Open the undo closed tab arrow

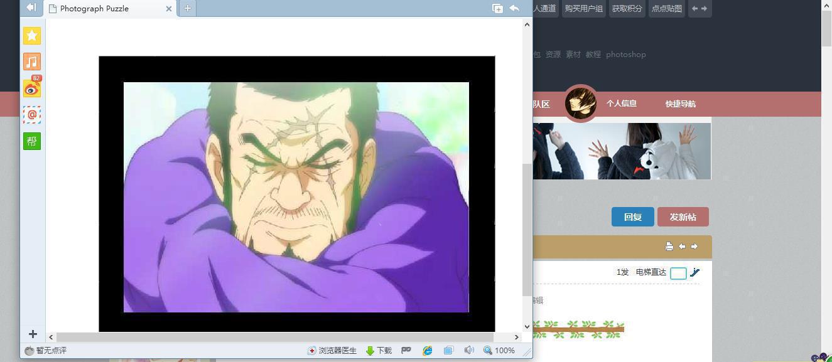tap(514, 8)
